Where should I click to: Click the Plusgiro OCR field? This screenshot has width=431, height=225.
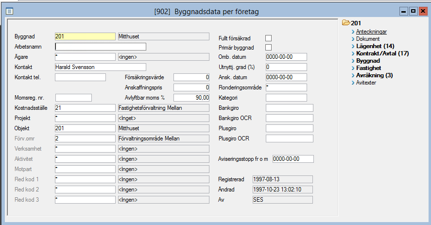(290, 138)
